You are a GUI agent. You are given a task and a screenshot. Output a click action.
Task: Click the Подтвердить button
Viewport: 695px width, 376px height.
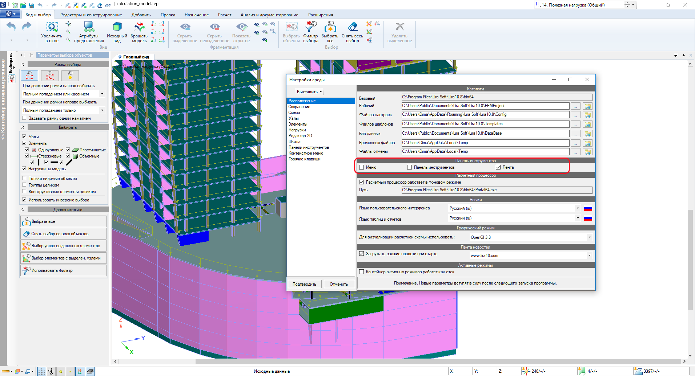tap(304, 284)
